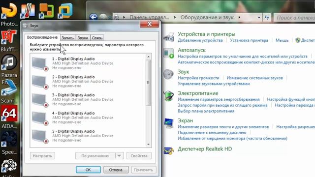Click the Свойства button
Viewport: 315px width, 177px height.
[x=139, y=156]
